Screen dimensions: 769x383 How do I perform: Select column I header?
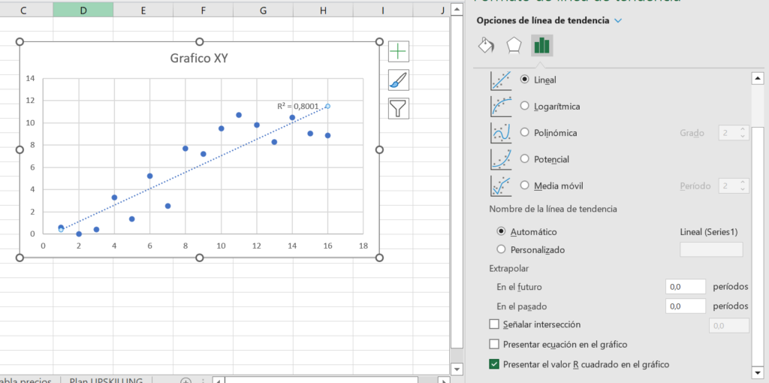coord(383,10)
